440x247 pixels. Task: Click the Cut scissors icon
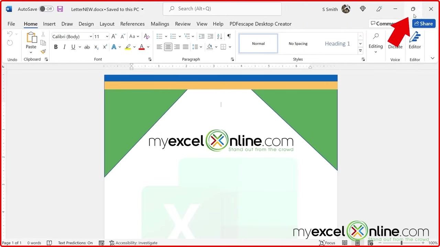pyautogui.click(x=43, y=34)
